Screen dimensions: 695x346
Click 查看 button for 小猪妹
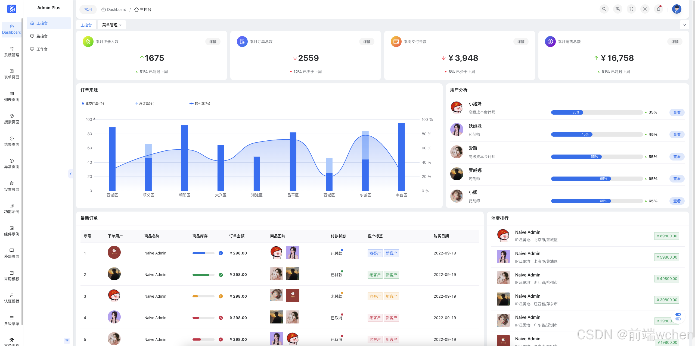point(677,112)
